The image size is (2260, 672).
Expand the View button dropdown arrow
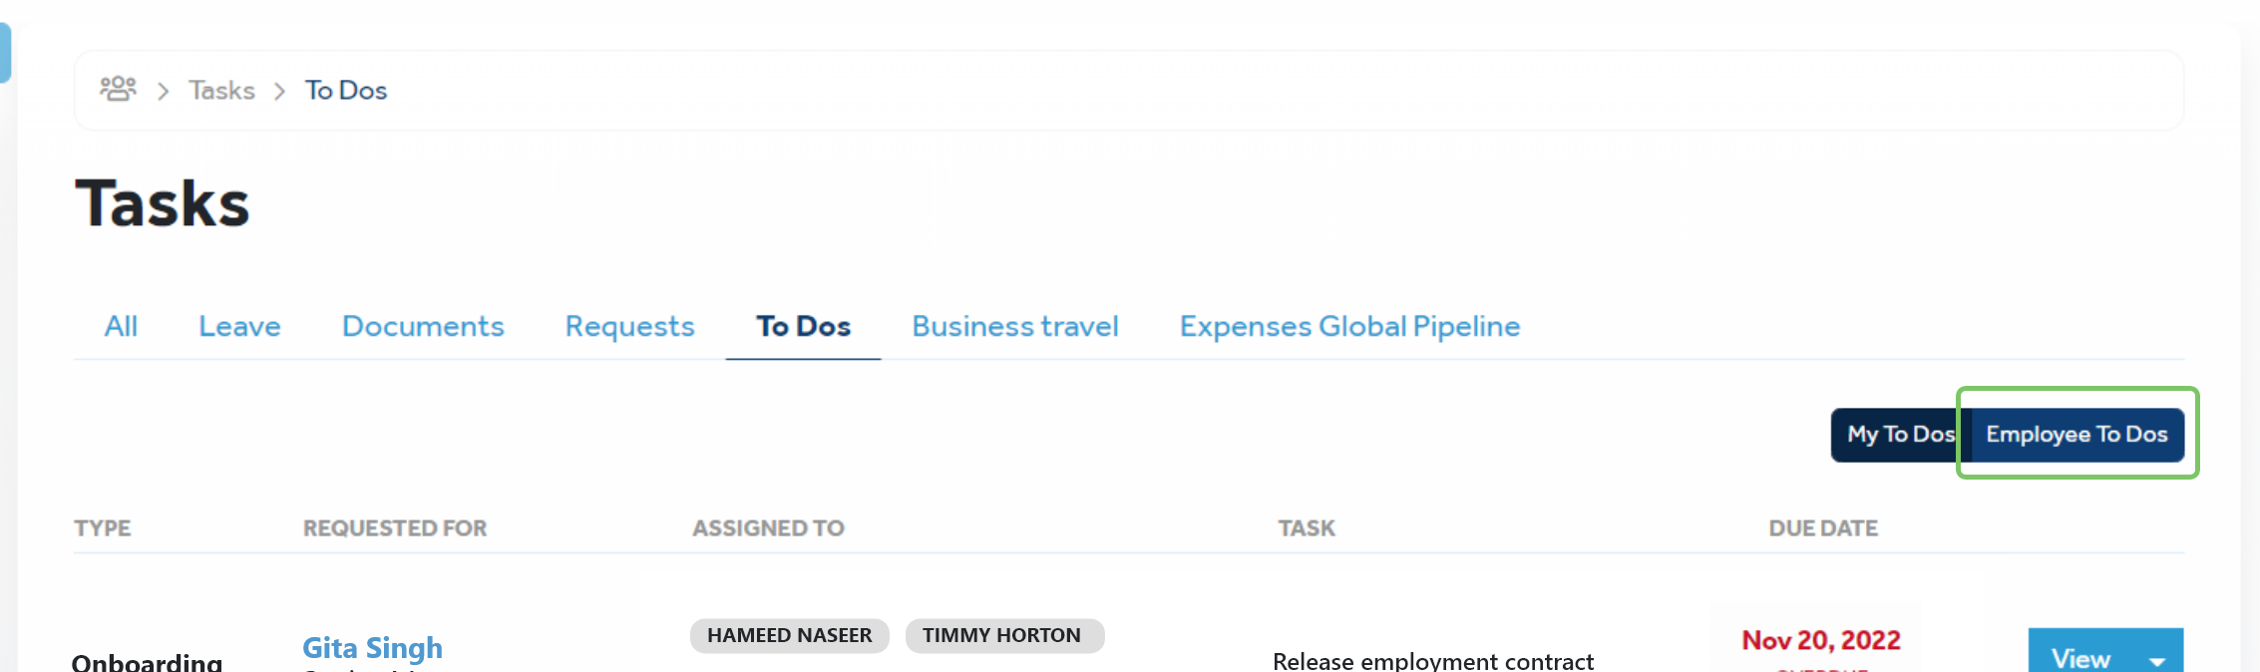coord(2157,659)
